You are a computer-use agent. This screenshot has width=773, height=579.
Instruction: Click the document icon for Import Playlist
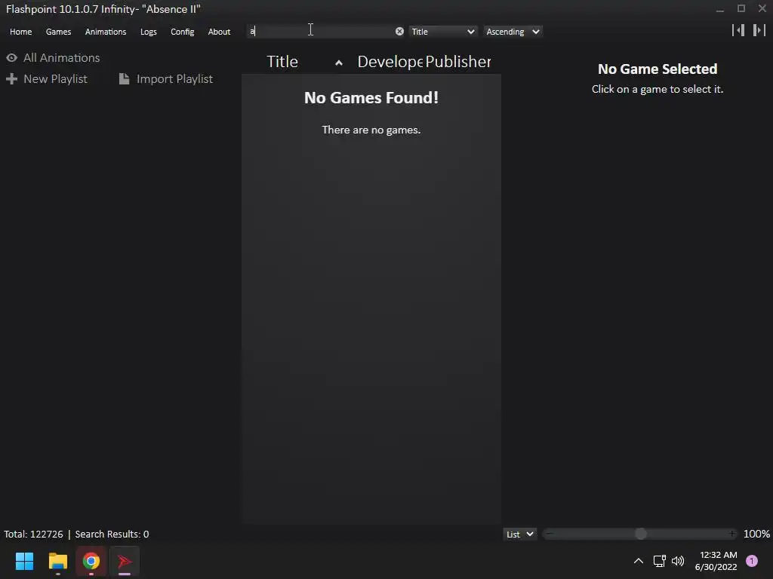pos(125,78)
